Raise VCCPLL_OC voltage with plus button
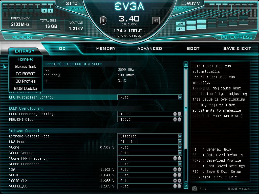Viewport: 259px width, 194px height. coord(175,186)
